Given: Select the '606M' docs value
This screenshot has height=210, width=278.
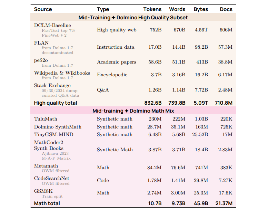Looking at the screenshot, I should pos(226,30).
